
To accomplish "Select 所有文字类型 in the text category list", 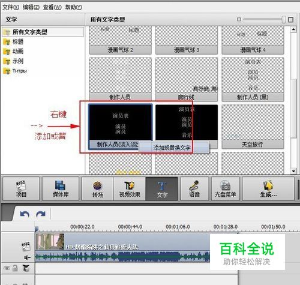I will (43, 32).
